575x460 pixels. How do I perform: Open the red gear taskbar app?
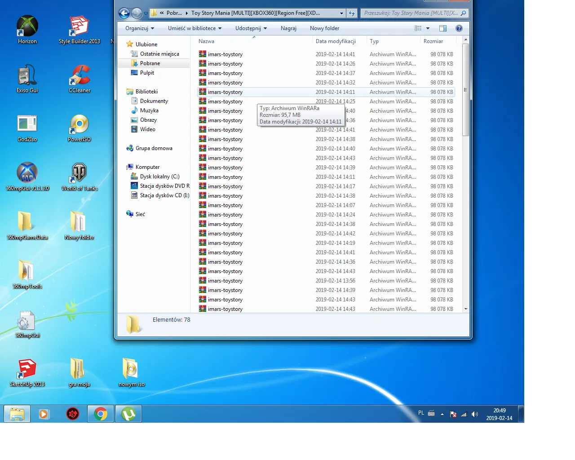(x=73, y=414)
